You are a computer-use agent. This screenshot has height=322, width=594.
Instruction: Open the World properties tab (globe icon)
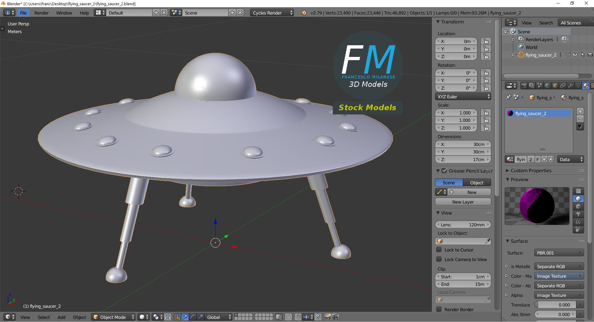547,86
